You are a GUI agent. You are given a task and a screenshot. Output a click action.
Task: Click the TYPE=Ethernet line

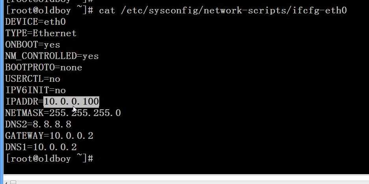[41, 33]
